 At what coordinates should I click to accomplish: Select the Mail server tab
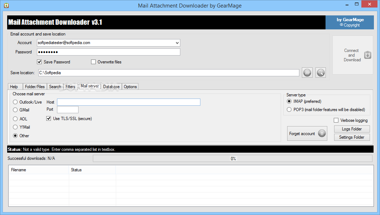point(90,86)
